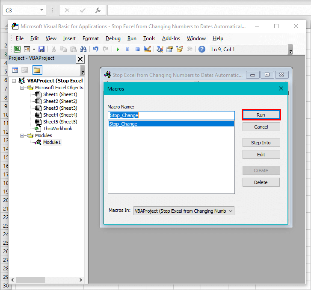311x290 pixels.
Task: Open the Edit menu
Action: point(35,38)
